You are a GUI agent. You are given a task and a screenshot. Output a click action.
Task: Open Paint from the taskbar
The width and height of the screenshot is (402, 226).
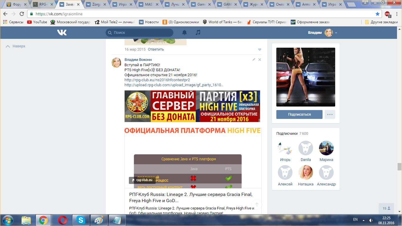[x=99, y=220]
